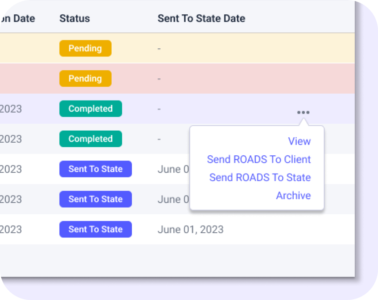This screenshot has width=378, height=300.
Task: Select Archive from the actions menu
Action: click(293, 196)
